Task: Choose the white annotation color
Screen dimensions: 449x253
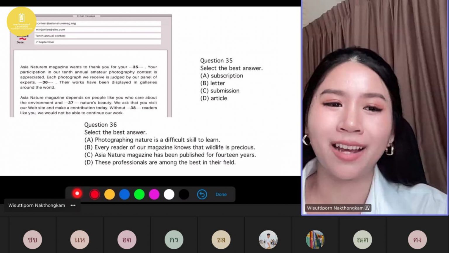Action: tap(169, 194)
